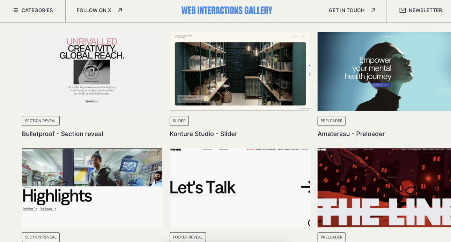Click the Footer Reveal tag
Screen dimensions: 451x242
[x=187, y=237]
